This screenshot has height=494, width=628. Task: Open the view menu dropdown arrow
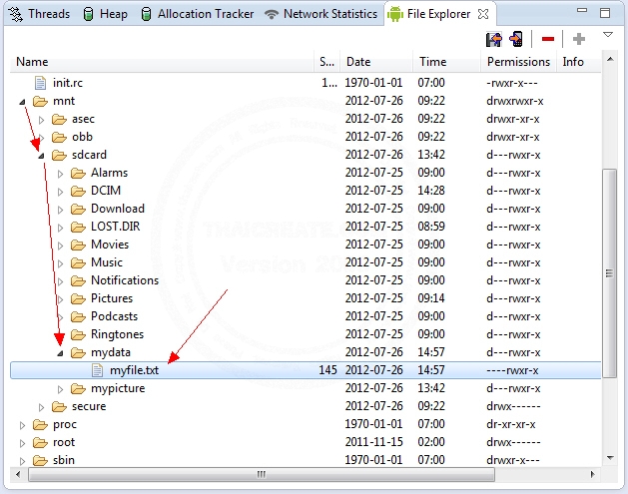click(x=608, y=35)
